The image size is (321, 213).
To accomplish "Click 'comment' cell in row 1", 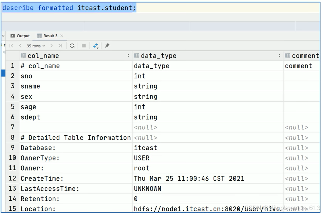I will 302,66.
